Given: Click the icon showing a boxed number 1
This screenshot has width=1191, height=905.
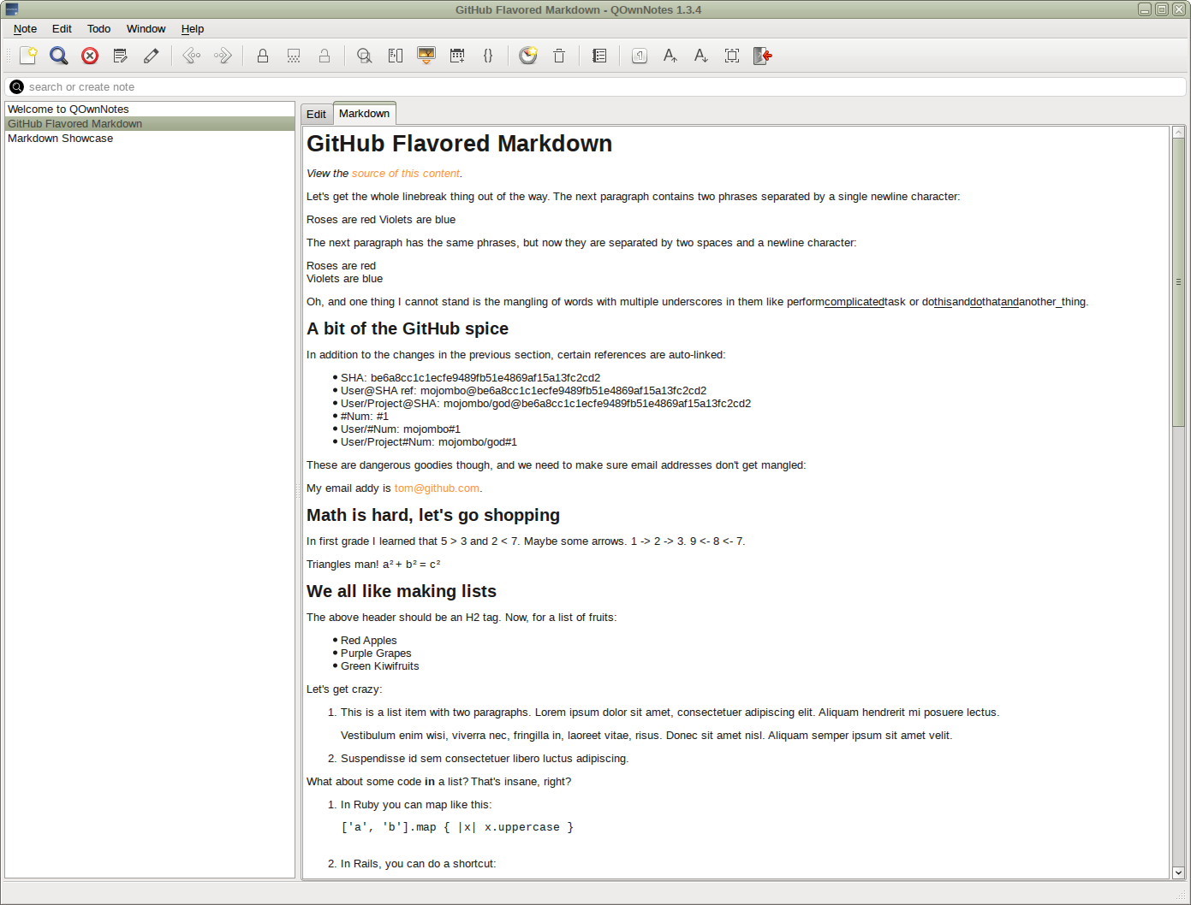Looking at the screenshot, I should (640, 56).
